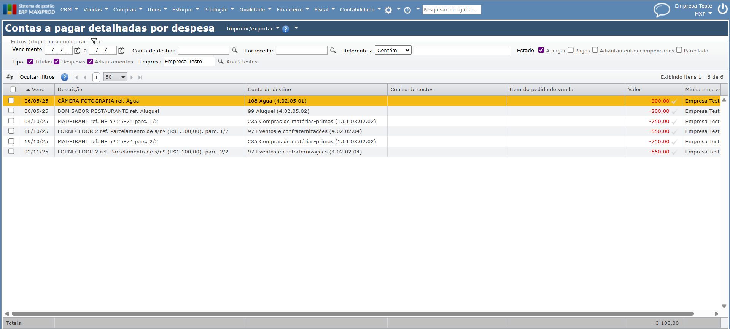This screenshot has height=329, width=730.
Task: Expand the Fiscal menu
Action: (x=324, y=9)
